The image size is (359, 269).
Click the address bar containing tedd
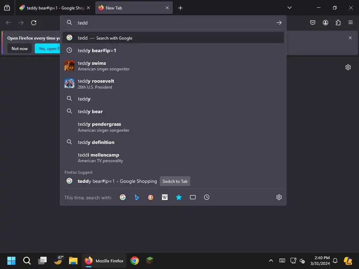point(173,23)
